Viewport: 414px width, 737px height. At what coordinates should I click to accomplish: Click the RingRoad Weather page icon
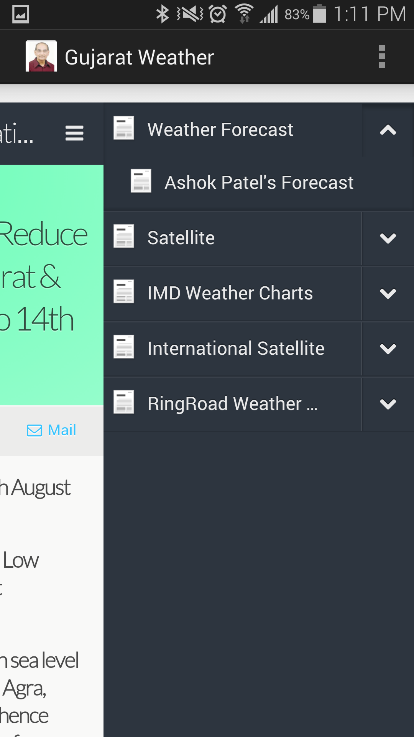[x=124, y=402]
